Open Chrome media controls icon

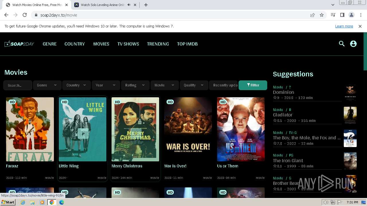click(x=333, y=15)
